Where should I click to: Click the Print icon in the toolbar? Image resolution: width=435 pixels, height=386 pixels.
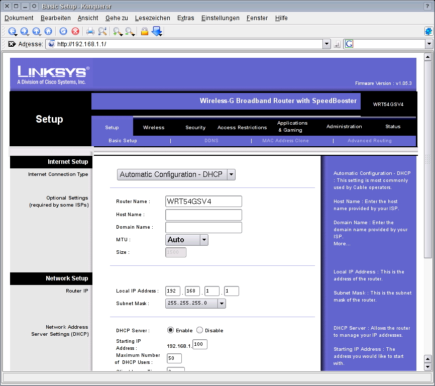click(x=90, y=31)
